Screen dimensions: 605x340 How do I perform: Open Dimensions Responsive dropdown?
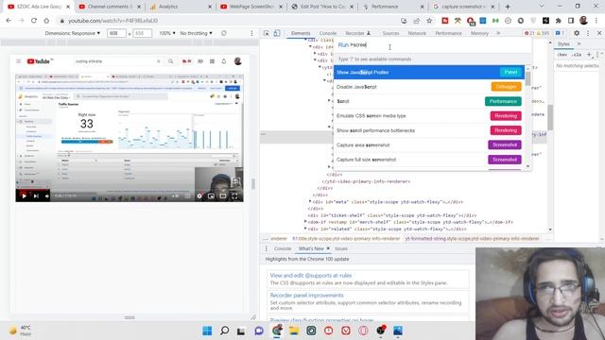(x=73, y=34)
